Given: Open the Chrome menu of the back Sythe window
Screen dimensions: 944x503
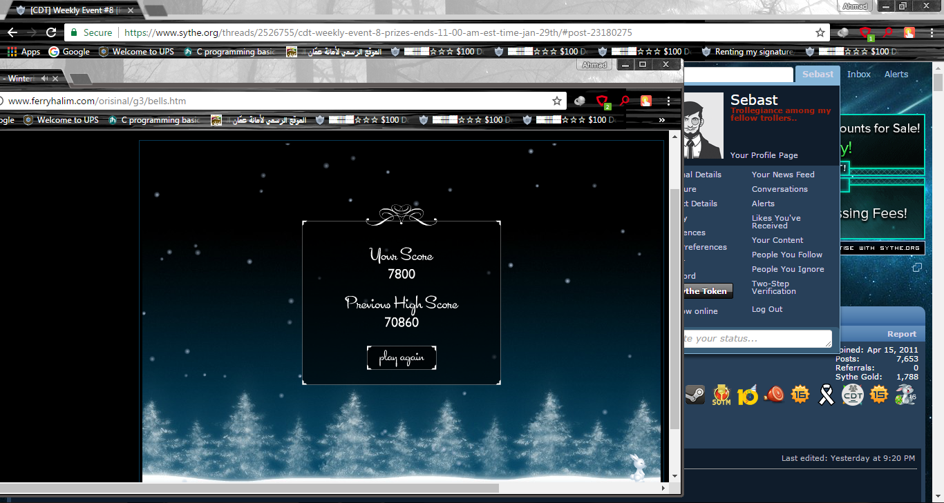Looking at the screenshot, I should pos(932,32).
